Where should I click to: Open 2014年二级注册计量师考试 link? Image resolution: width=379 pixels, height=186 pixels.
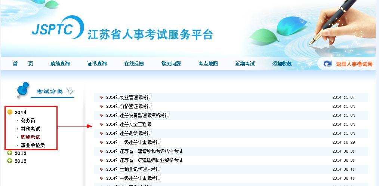[x=133, y=142]
